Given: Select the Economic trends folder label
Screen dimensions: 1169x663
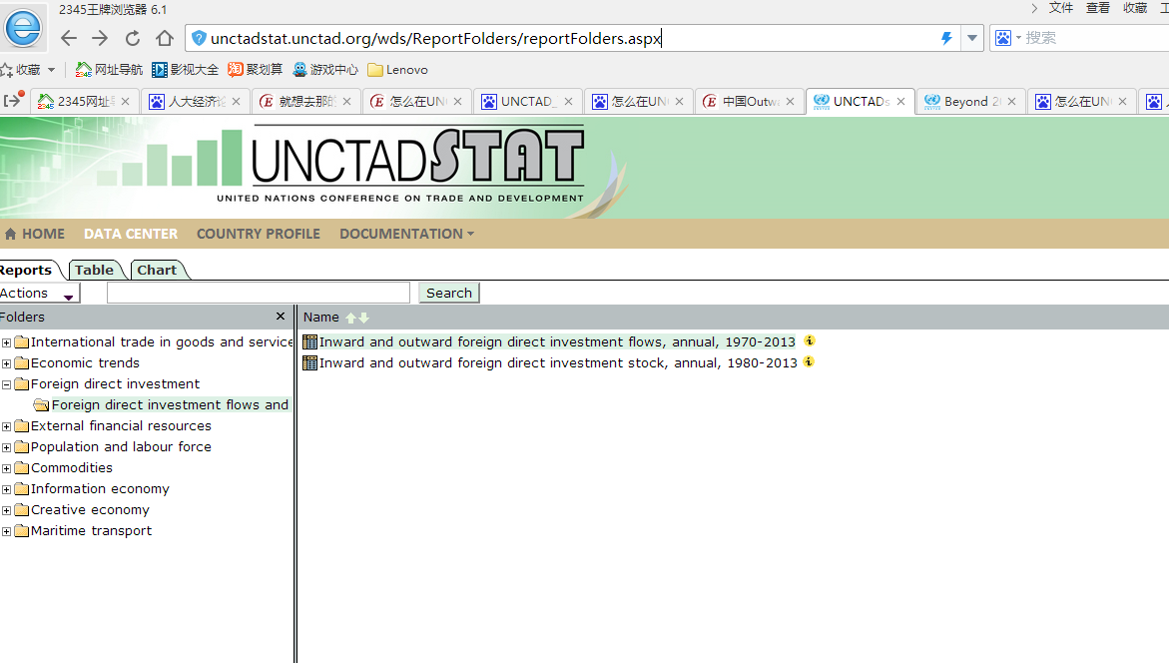Looking at the screenshot, I should [x=85, y=363].
